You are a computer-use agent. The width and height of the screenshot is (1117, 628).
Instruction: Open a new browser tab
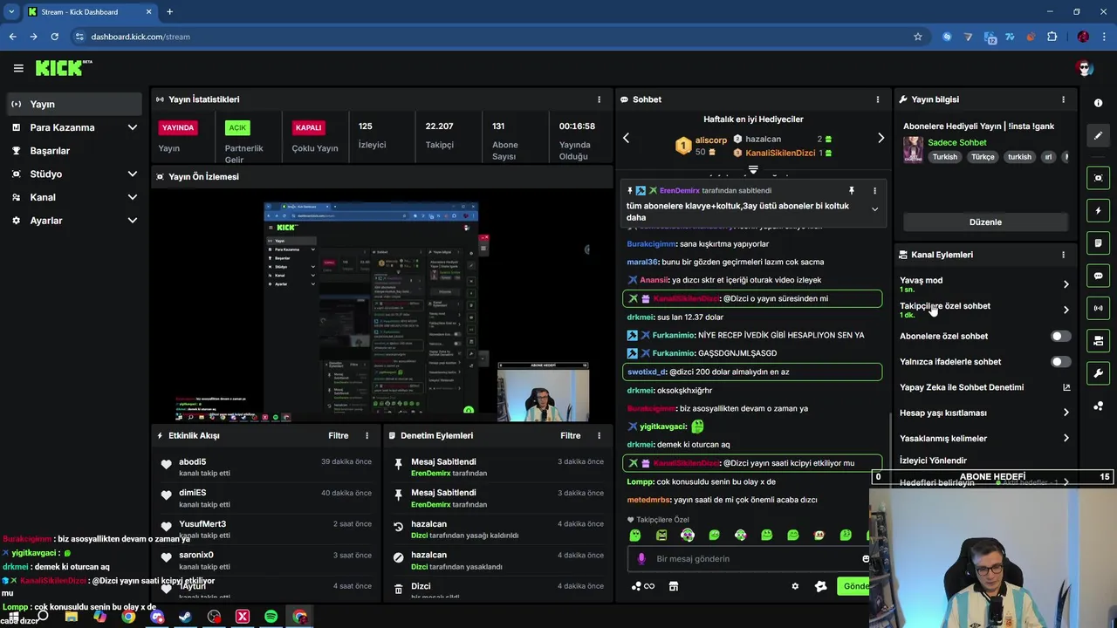pyautogui.click(x=169, y=12)
